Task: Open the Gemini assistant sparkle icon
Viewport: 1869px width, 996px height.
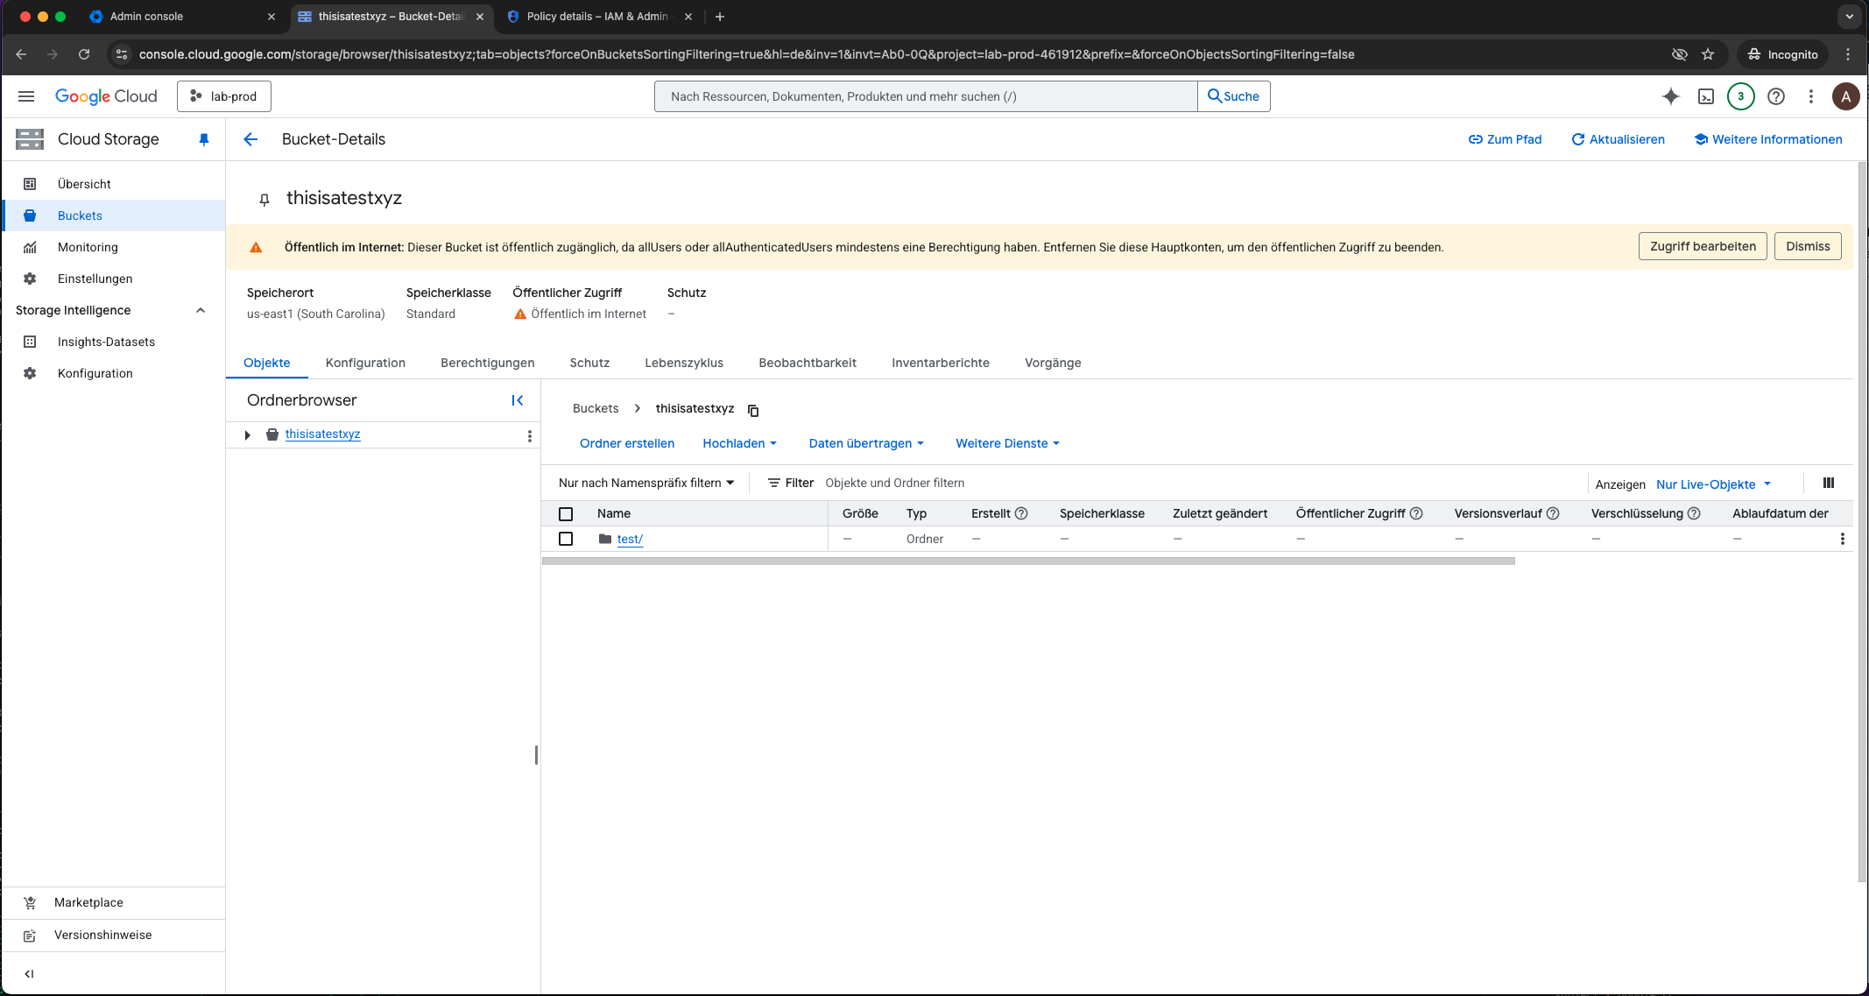Action: 1670,96
